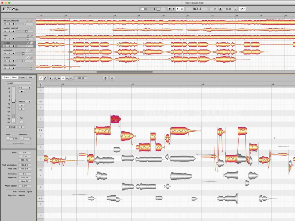Toggle orange edit icon on bass track
The height and width of the screenshot is (221, 295).
[x=32, y=36]
